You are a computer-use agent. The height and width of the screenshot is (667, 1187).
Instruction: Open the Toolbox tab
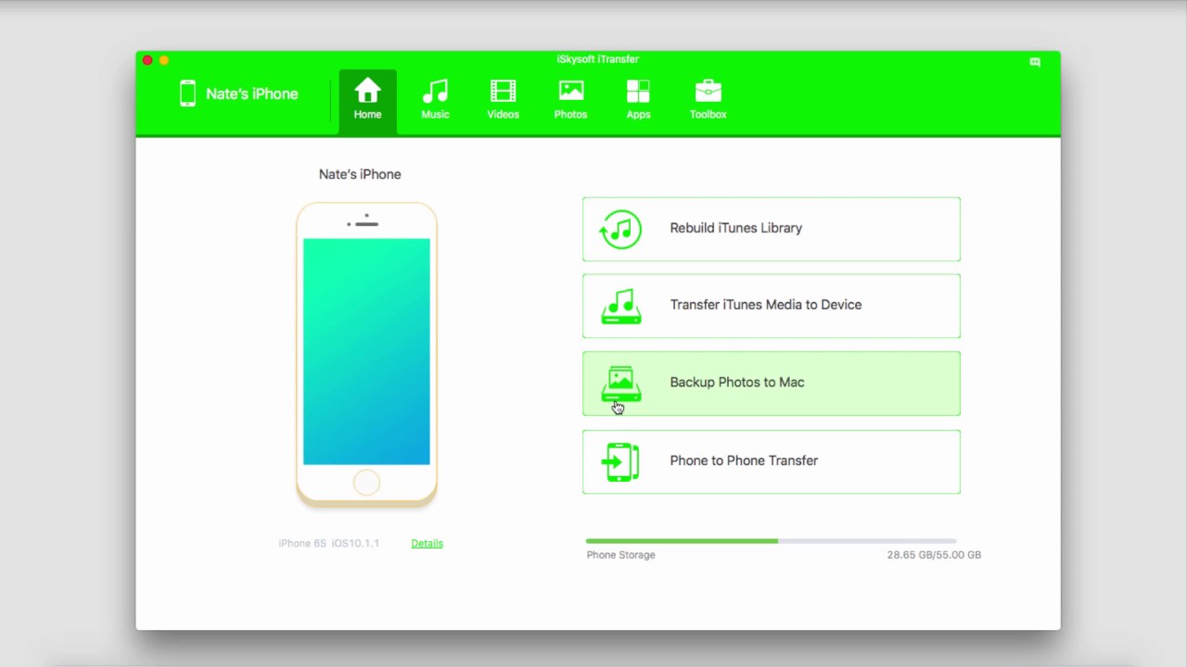pyautogui.click(x=708, y=101)
